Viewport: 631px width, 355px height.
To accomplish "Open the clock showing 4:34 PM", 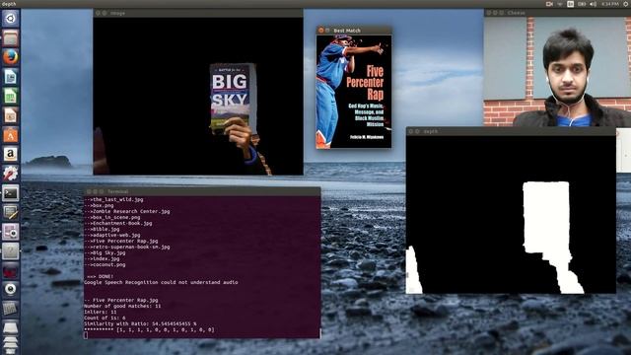I will [610, 4].
